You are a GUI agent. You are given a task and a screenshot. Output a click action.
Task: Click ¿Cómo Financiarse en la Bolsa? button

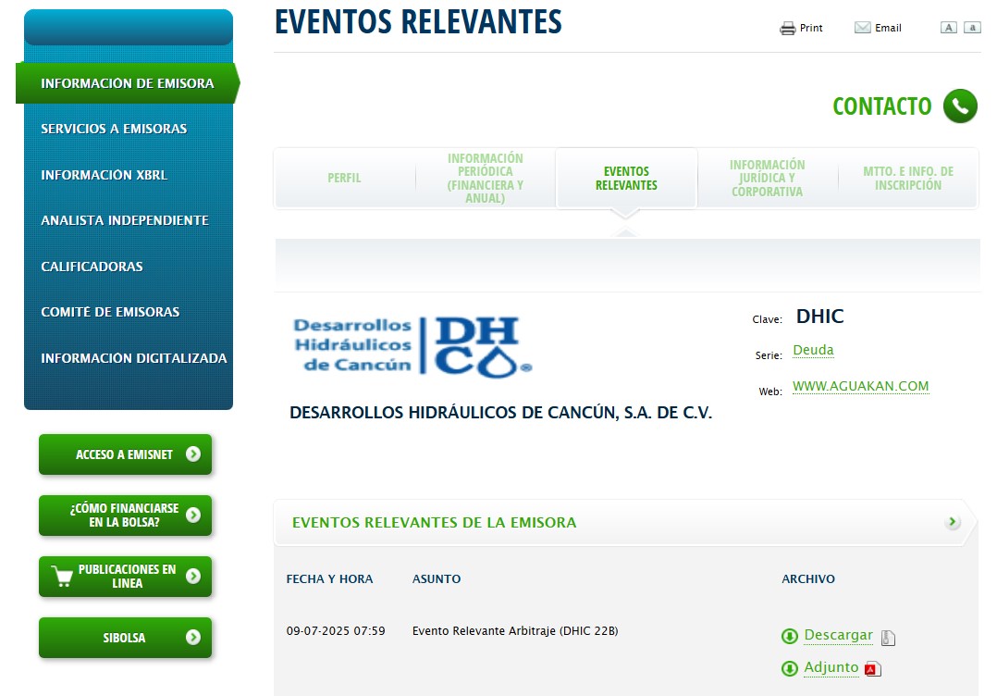[x=125, y=516]
